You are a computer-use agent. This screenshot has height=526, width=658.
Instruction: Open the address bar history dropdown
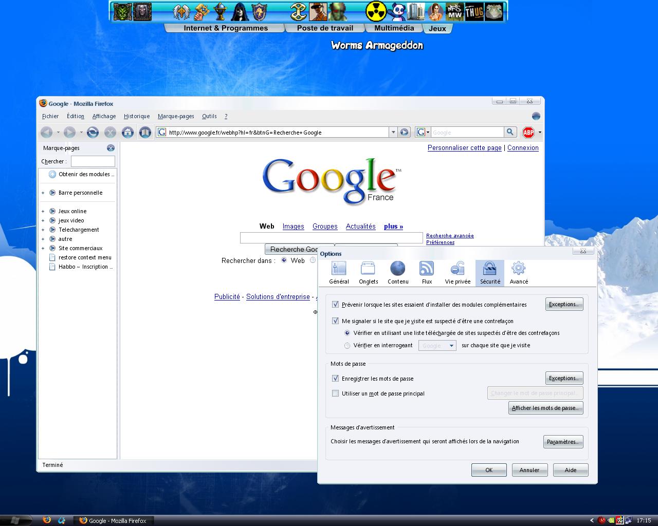point(393,133)
